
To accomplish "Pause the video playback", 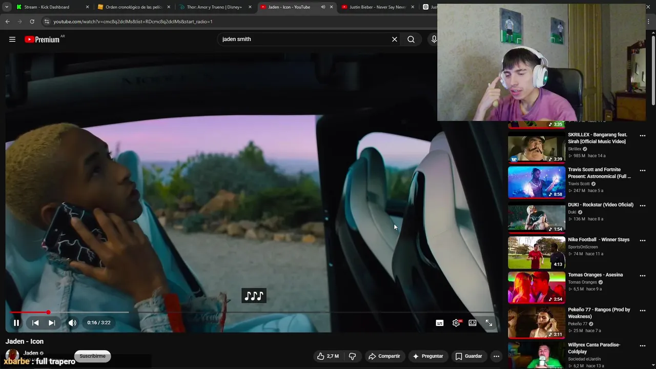I will (16, 323).
